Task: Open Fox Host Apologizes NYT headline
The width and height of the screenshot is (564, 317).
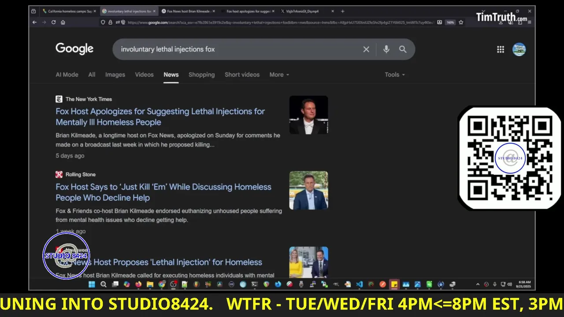Action: coord(160,117)
